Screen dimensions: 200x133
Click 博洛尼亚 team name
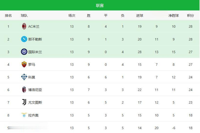tap(35, 90)
